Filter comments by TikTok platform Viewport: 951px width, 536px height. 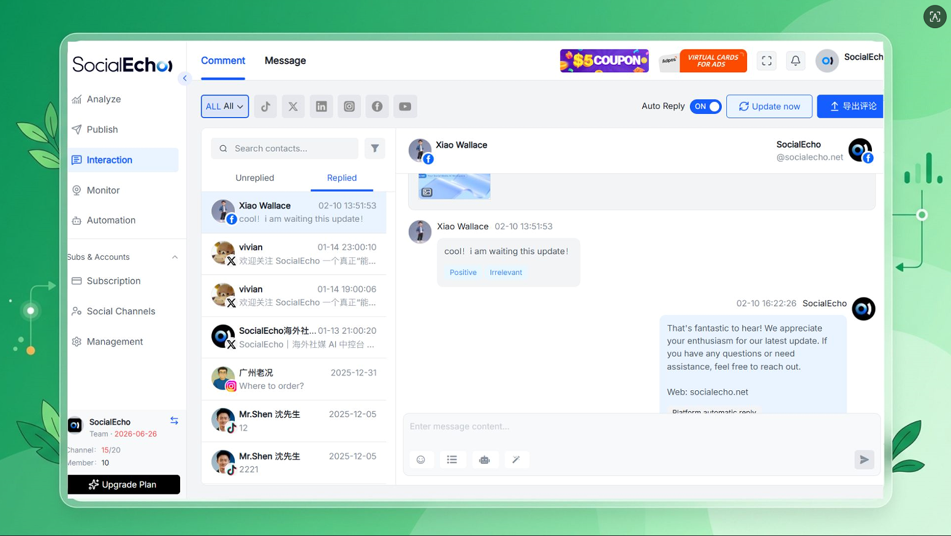click(x=265, y=107)
